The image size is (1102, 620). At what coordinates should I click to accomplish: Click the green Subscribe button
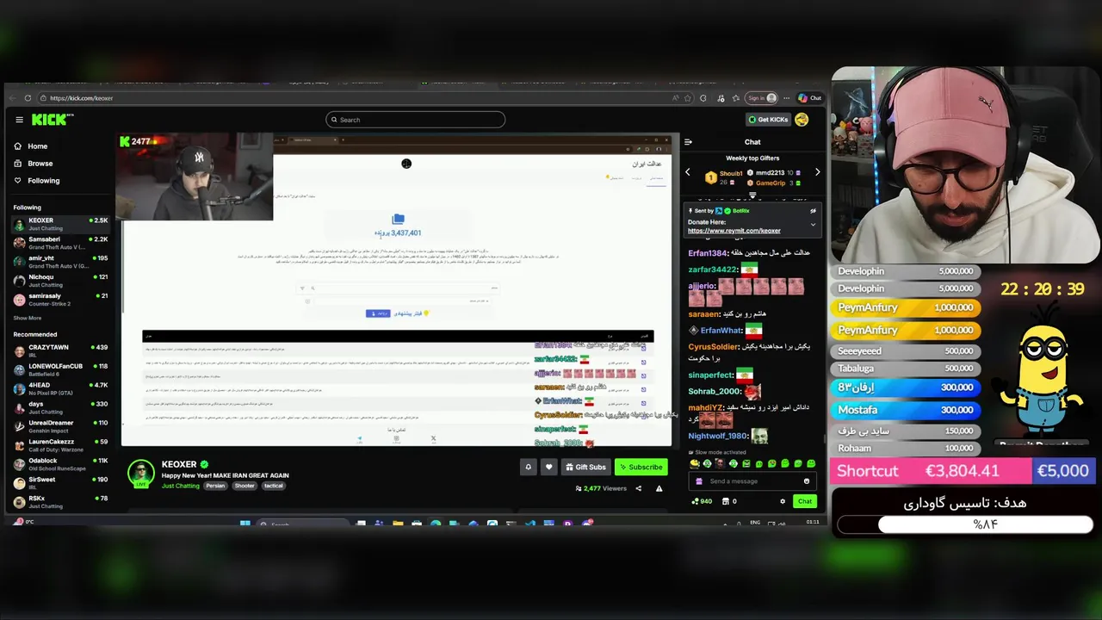click(x=641, y=467)
